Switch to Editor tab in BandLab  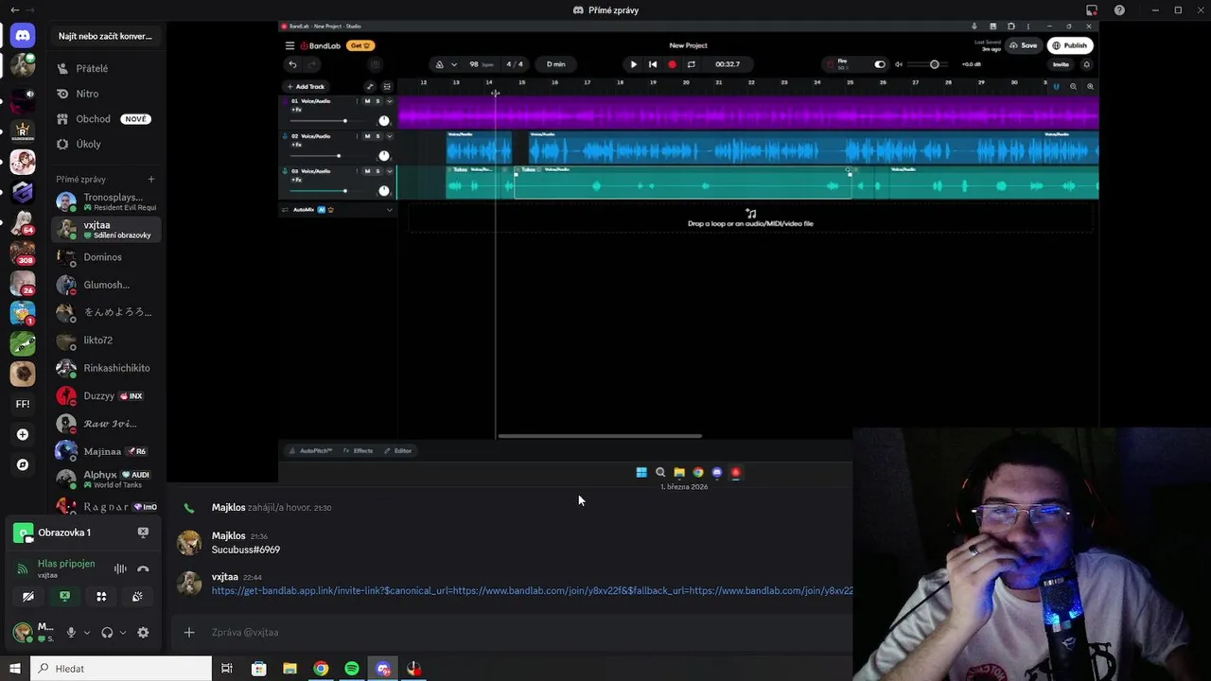pyautogui.click(x=398, y=451)
